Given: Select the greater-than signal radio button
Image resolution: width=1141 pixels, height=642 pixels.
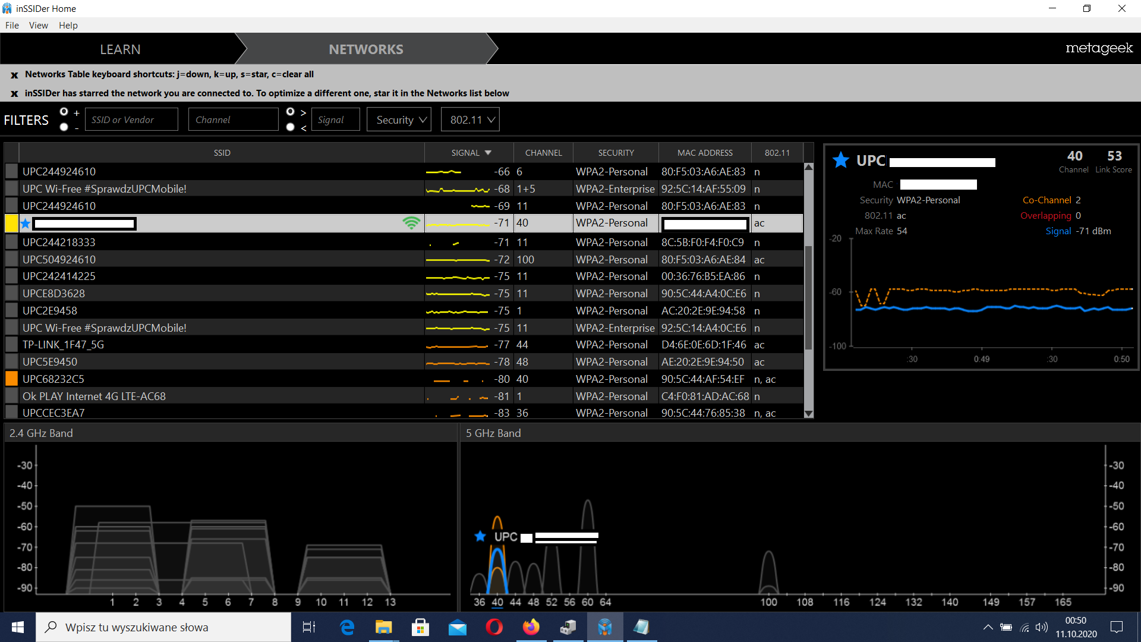Looking at the screenshot, I should [291, 112].
